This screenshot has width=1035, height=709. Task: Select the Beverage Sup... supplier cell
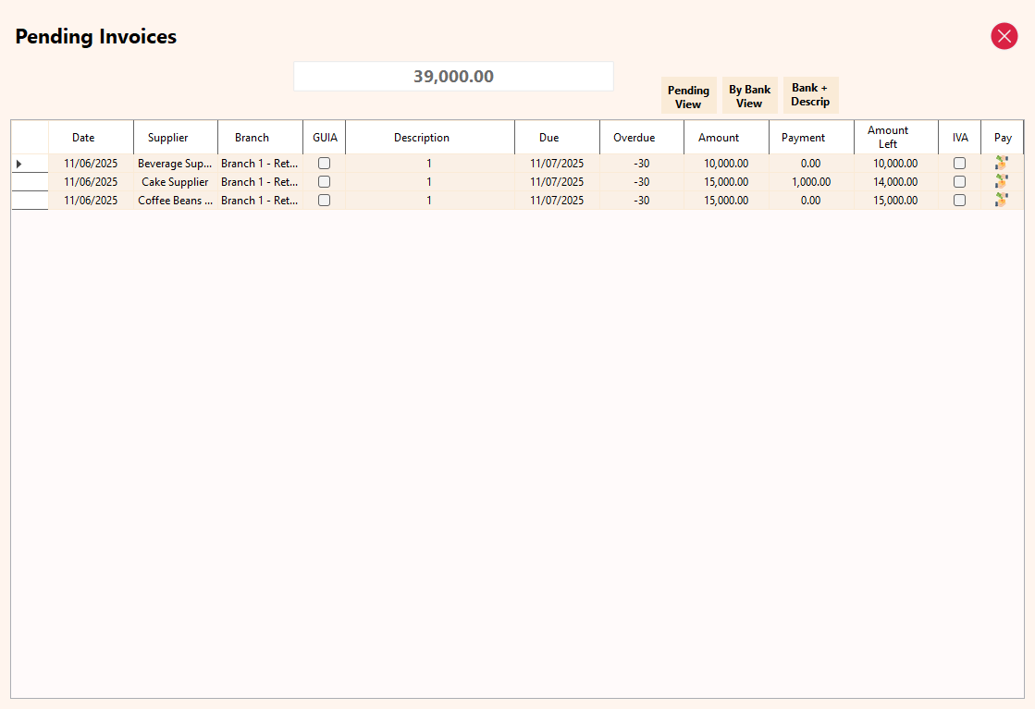point(175,164)
